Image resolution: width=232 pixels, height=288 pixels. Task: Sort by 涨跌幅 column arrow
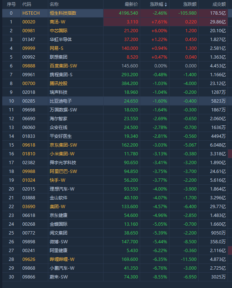click(166, 4)
